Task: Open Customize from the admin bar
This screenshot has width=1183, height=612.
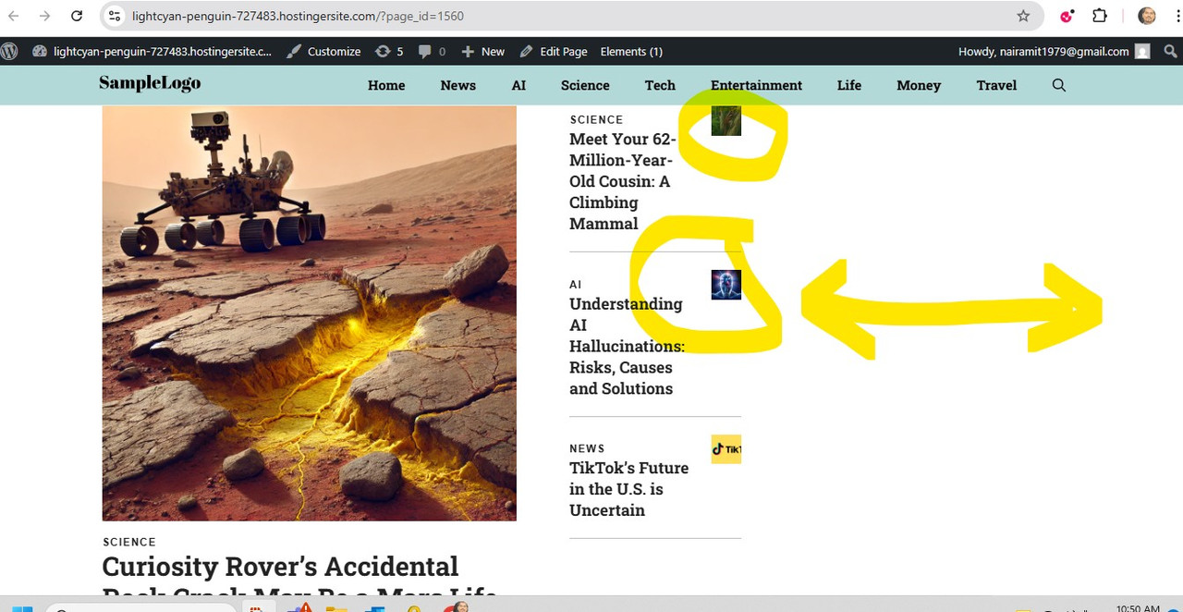Action: (323, 52)
